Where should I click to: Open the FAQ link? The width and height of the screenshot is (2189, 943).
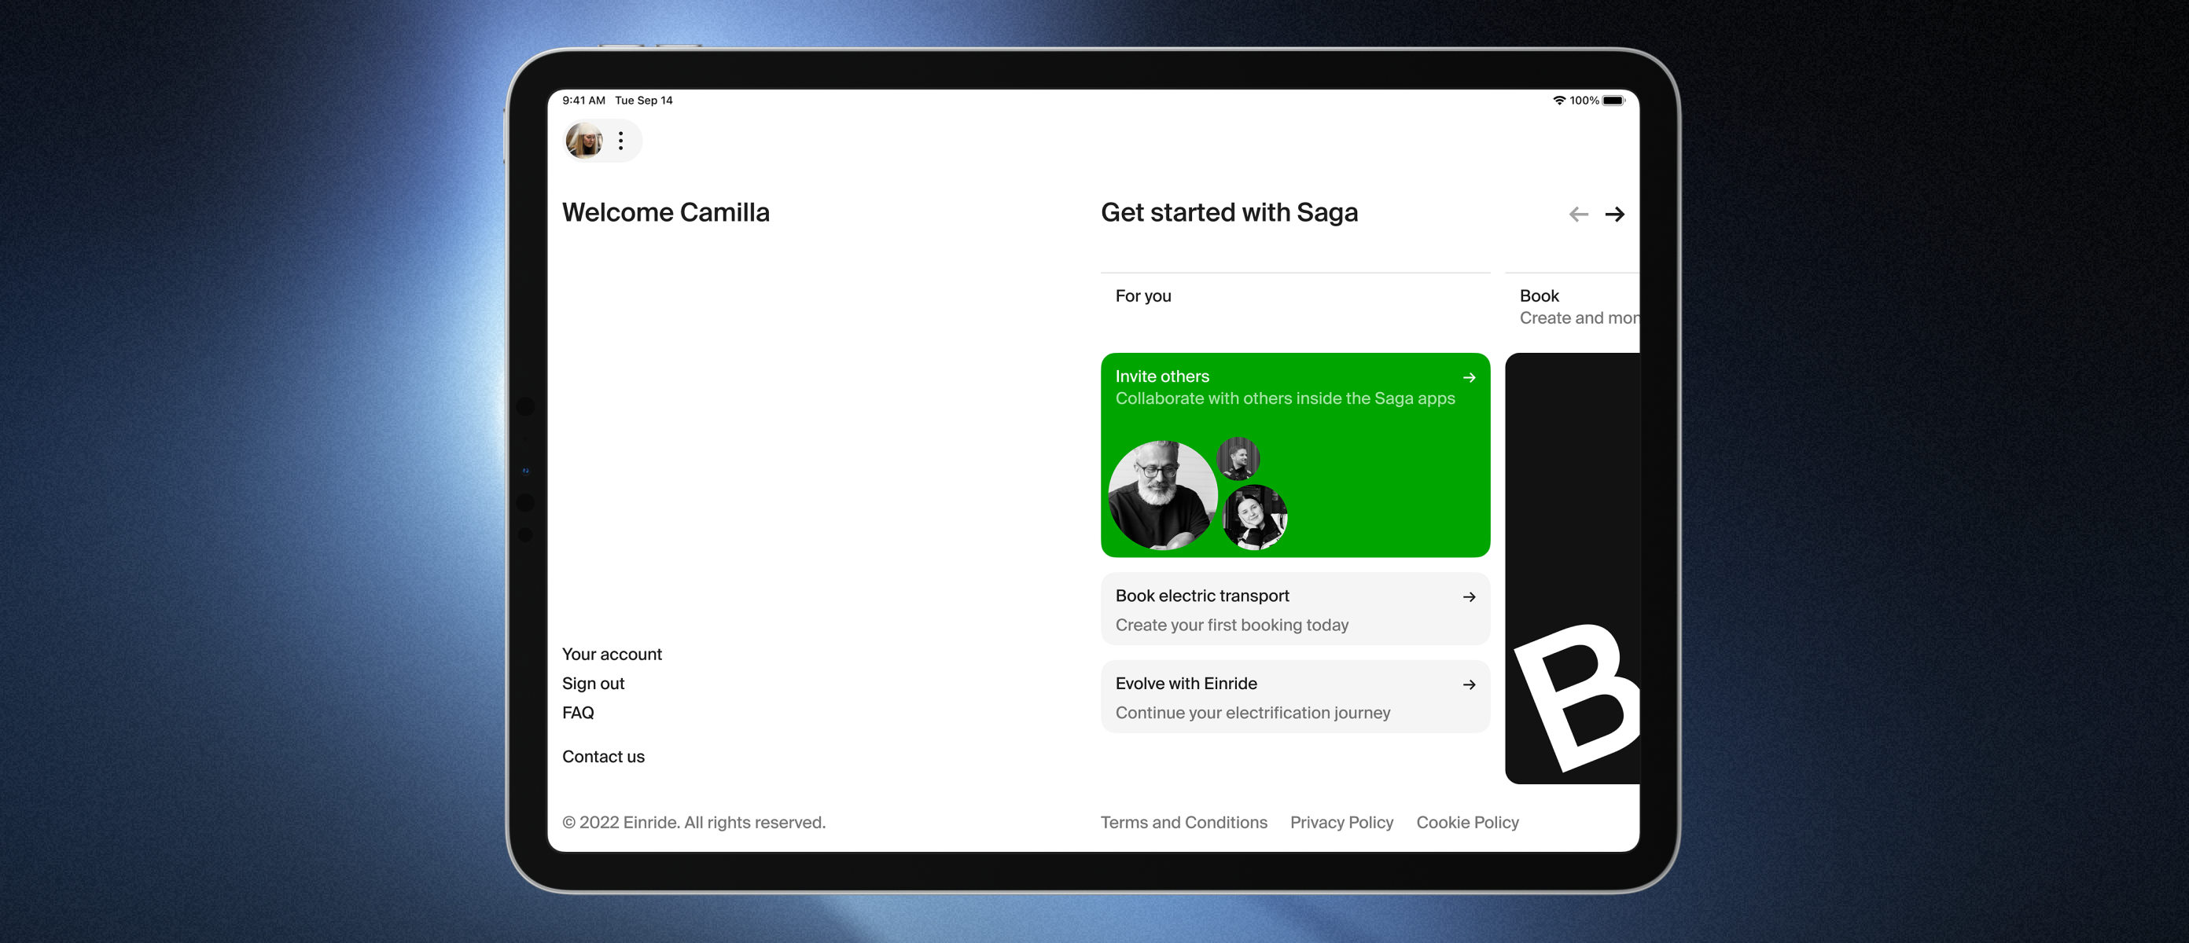click(578, 713)
